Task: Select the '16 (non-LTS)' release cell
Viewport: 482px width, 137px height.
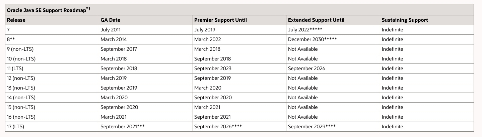Action: tap(21, 117)
